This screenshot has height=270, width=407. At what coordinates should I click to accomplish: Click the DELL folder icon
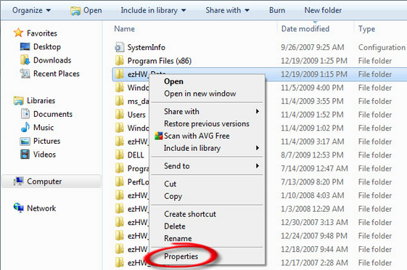pos(120,155)
